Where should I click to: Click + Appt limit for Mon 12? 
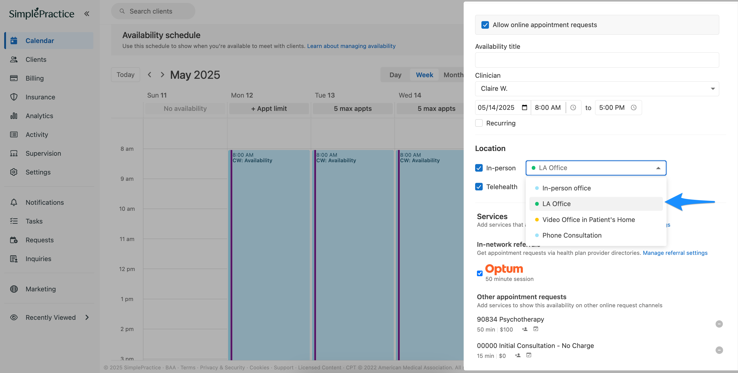pos(269,109)
